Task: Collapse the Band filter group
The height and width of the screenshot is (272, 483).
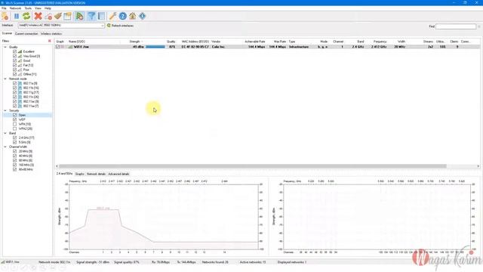Action: point(5,133)
